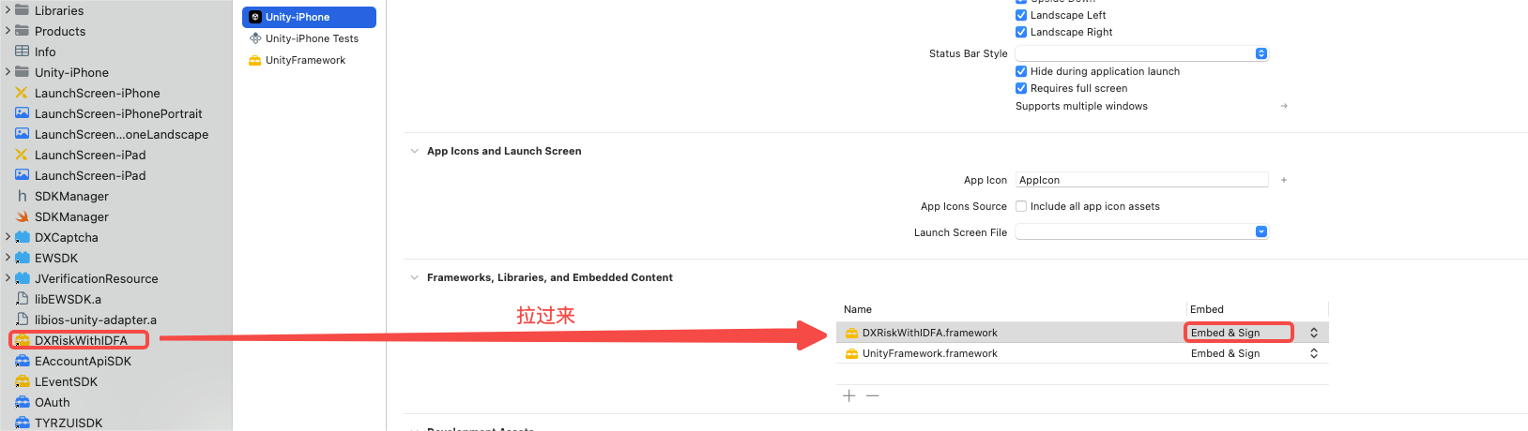Screen dimensions: 1528x431
Task: Select the UnityFramework target
Action: click(309, 60)
